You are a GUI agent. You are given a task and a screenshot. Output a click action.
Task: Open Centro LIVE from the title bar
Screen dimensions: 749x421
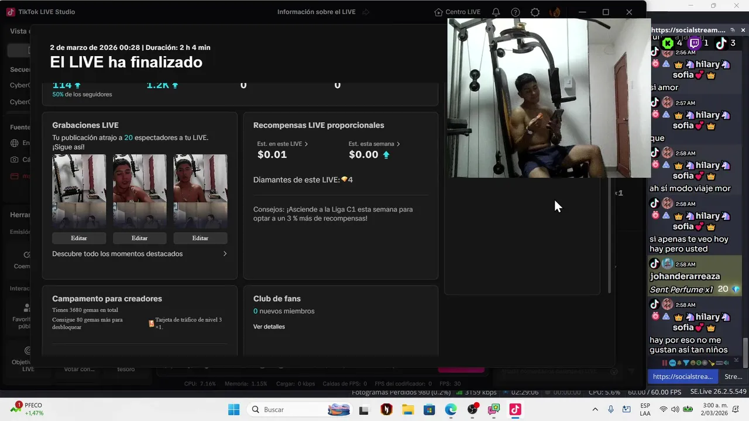pyautogui.click(x=457, y=12)
